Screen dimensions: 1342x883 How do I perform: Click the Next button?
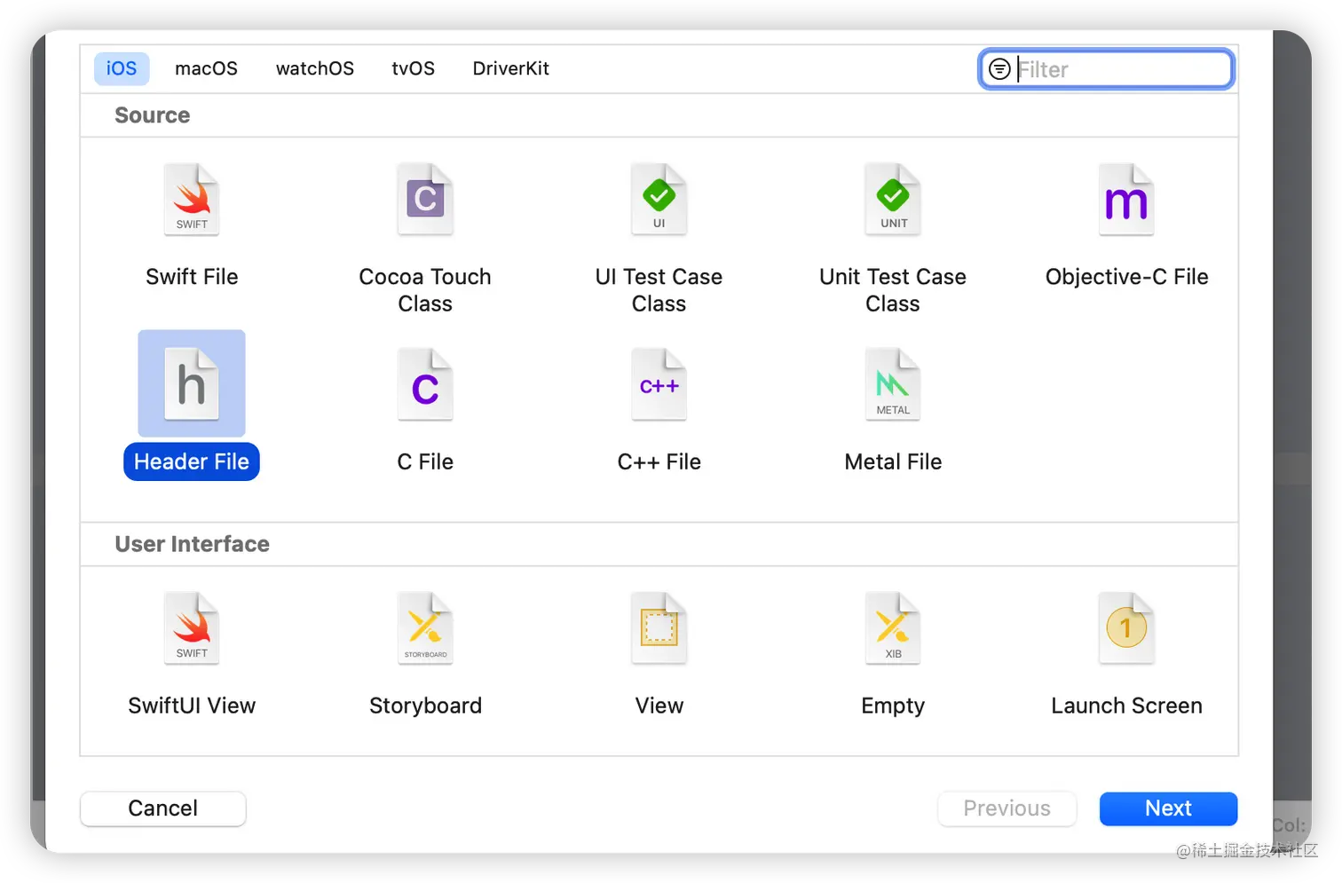(x=1168, y=808)
